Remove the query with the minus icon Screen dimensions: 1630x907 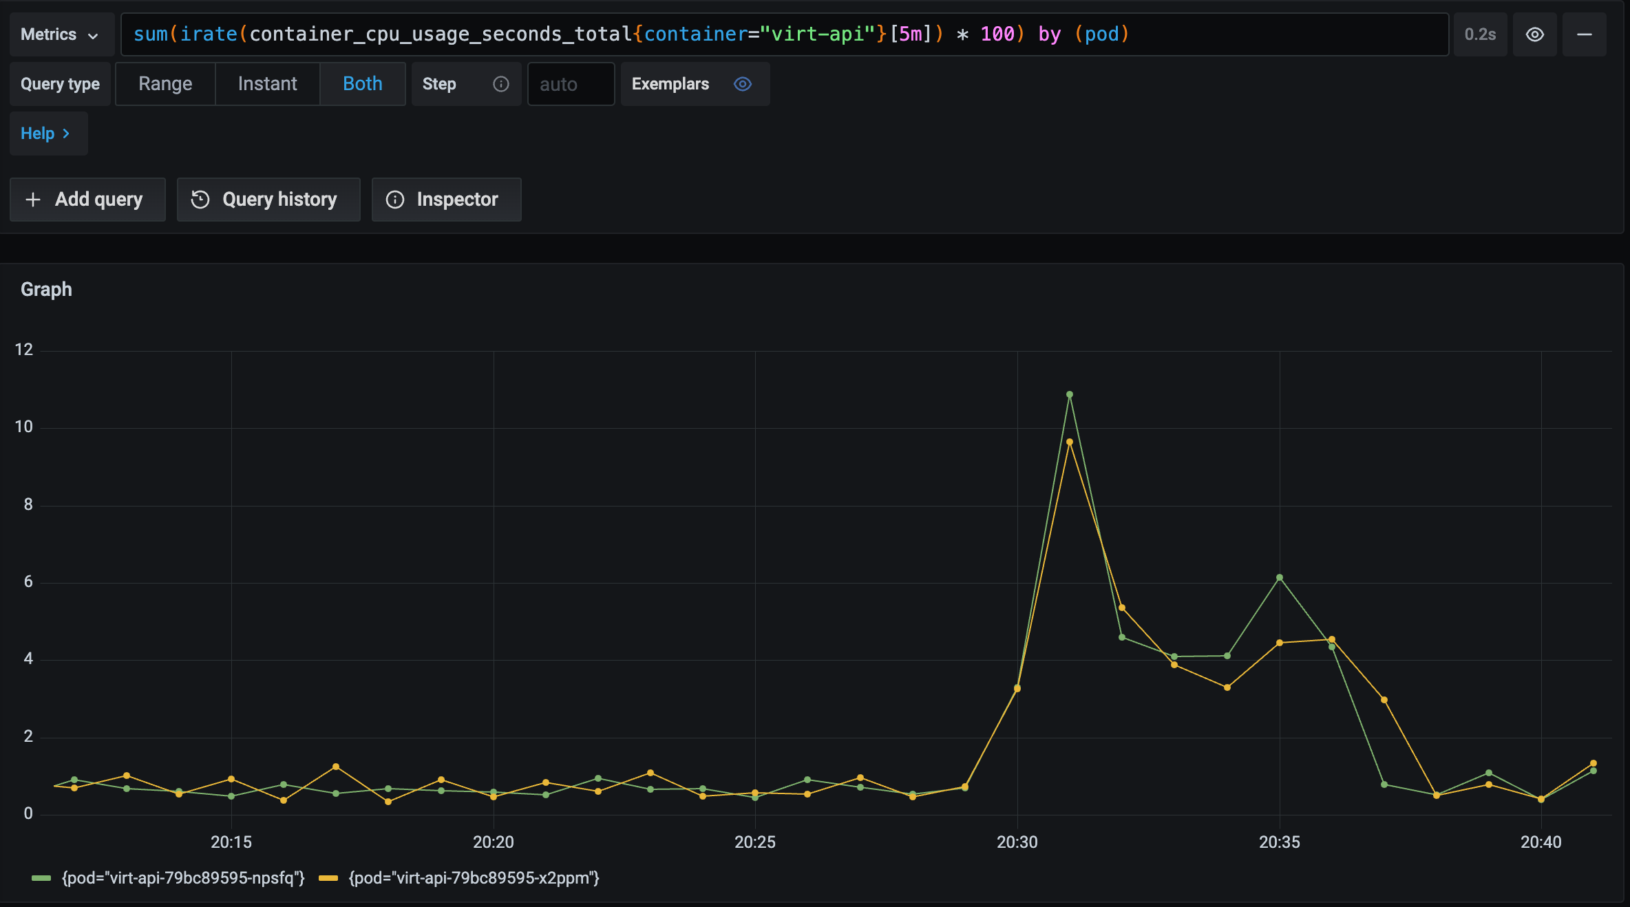coord(1584,34)
